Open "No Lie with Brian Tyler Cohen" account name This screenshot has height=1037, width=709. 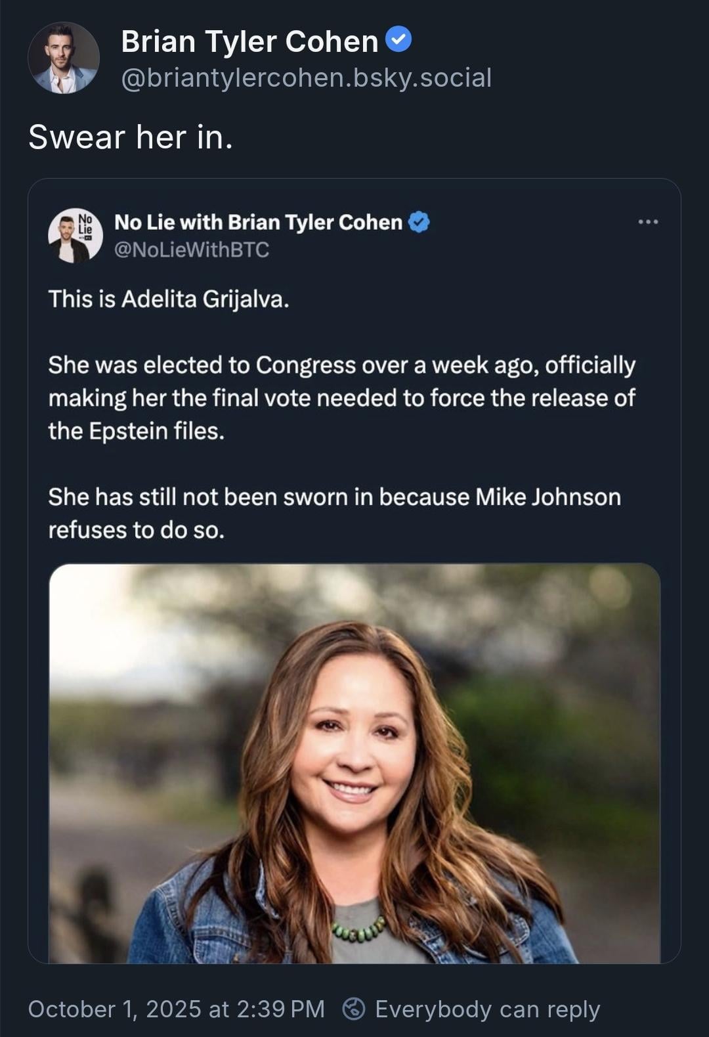[258, 223]
